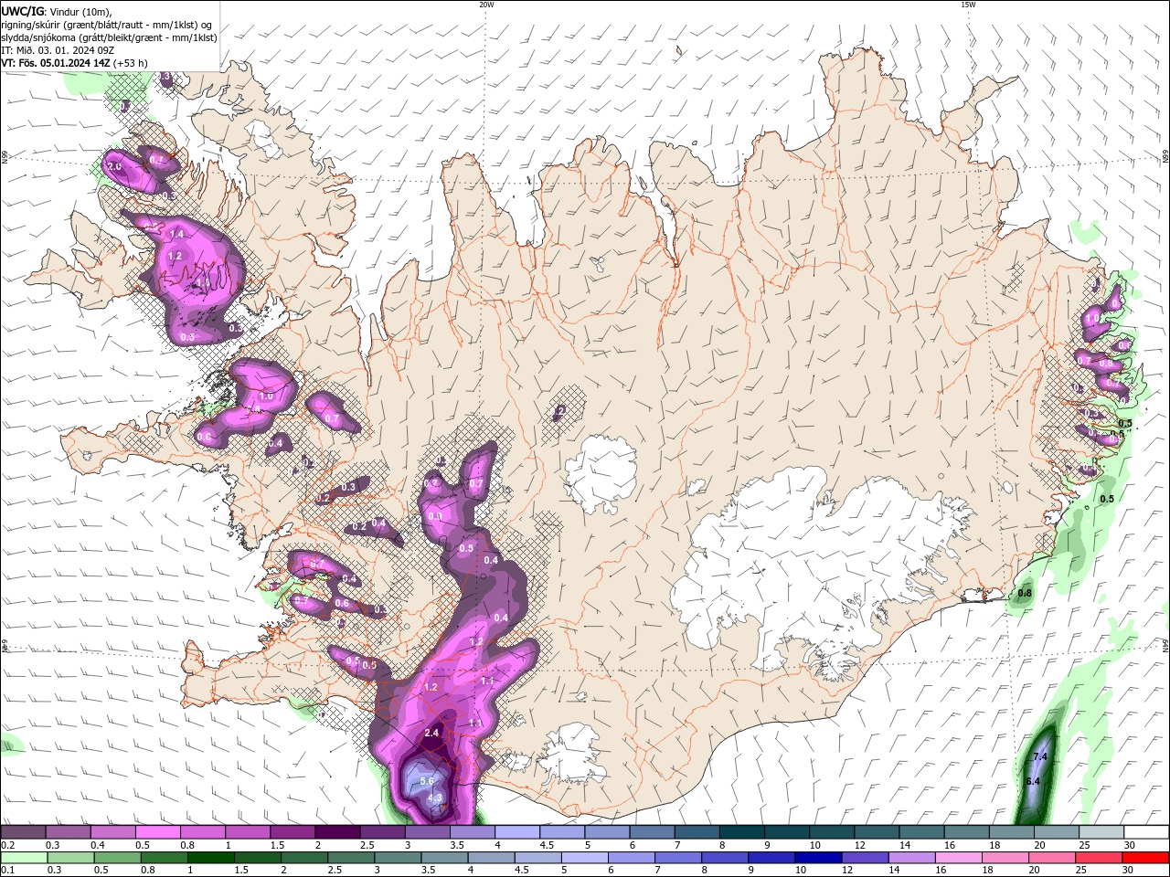This screenshot has width=1170, height=877.
Task: Pick lower legend swatch between 5 and 6
Action: pos(585,858)
